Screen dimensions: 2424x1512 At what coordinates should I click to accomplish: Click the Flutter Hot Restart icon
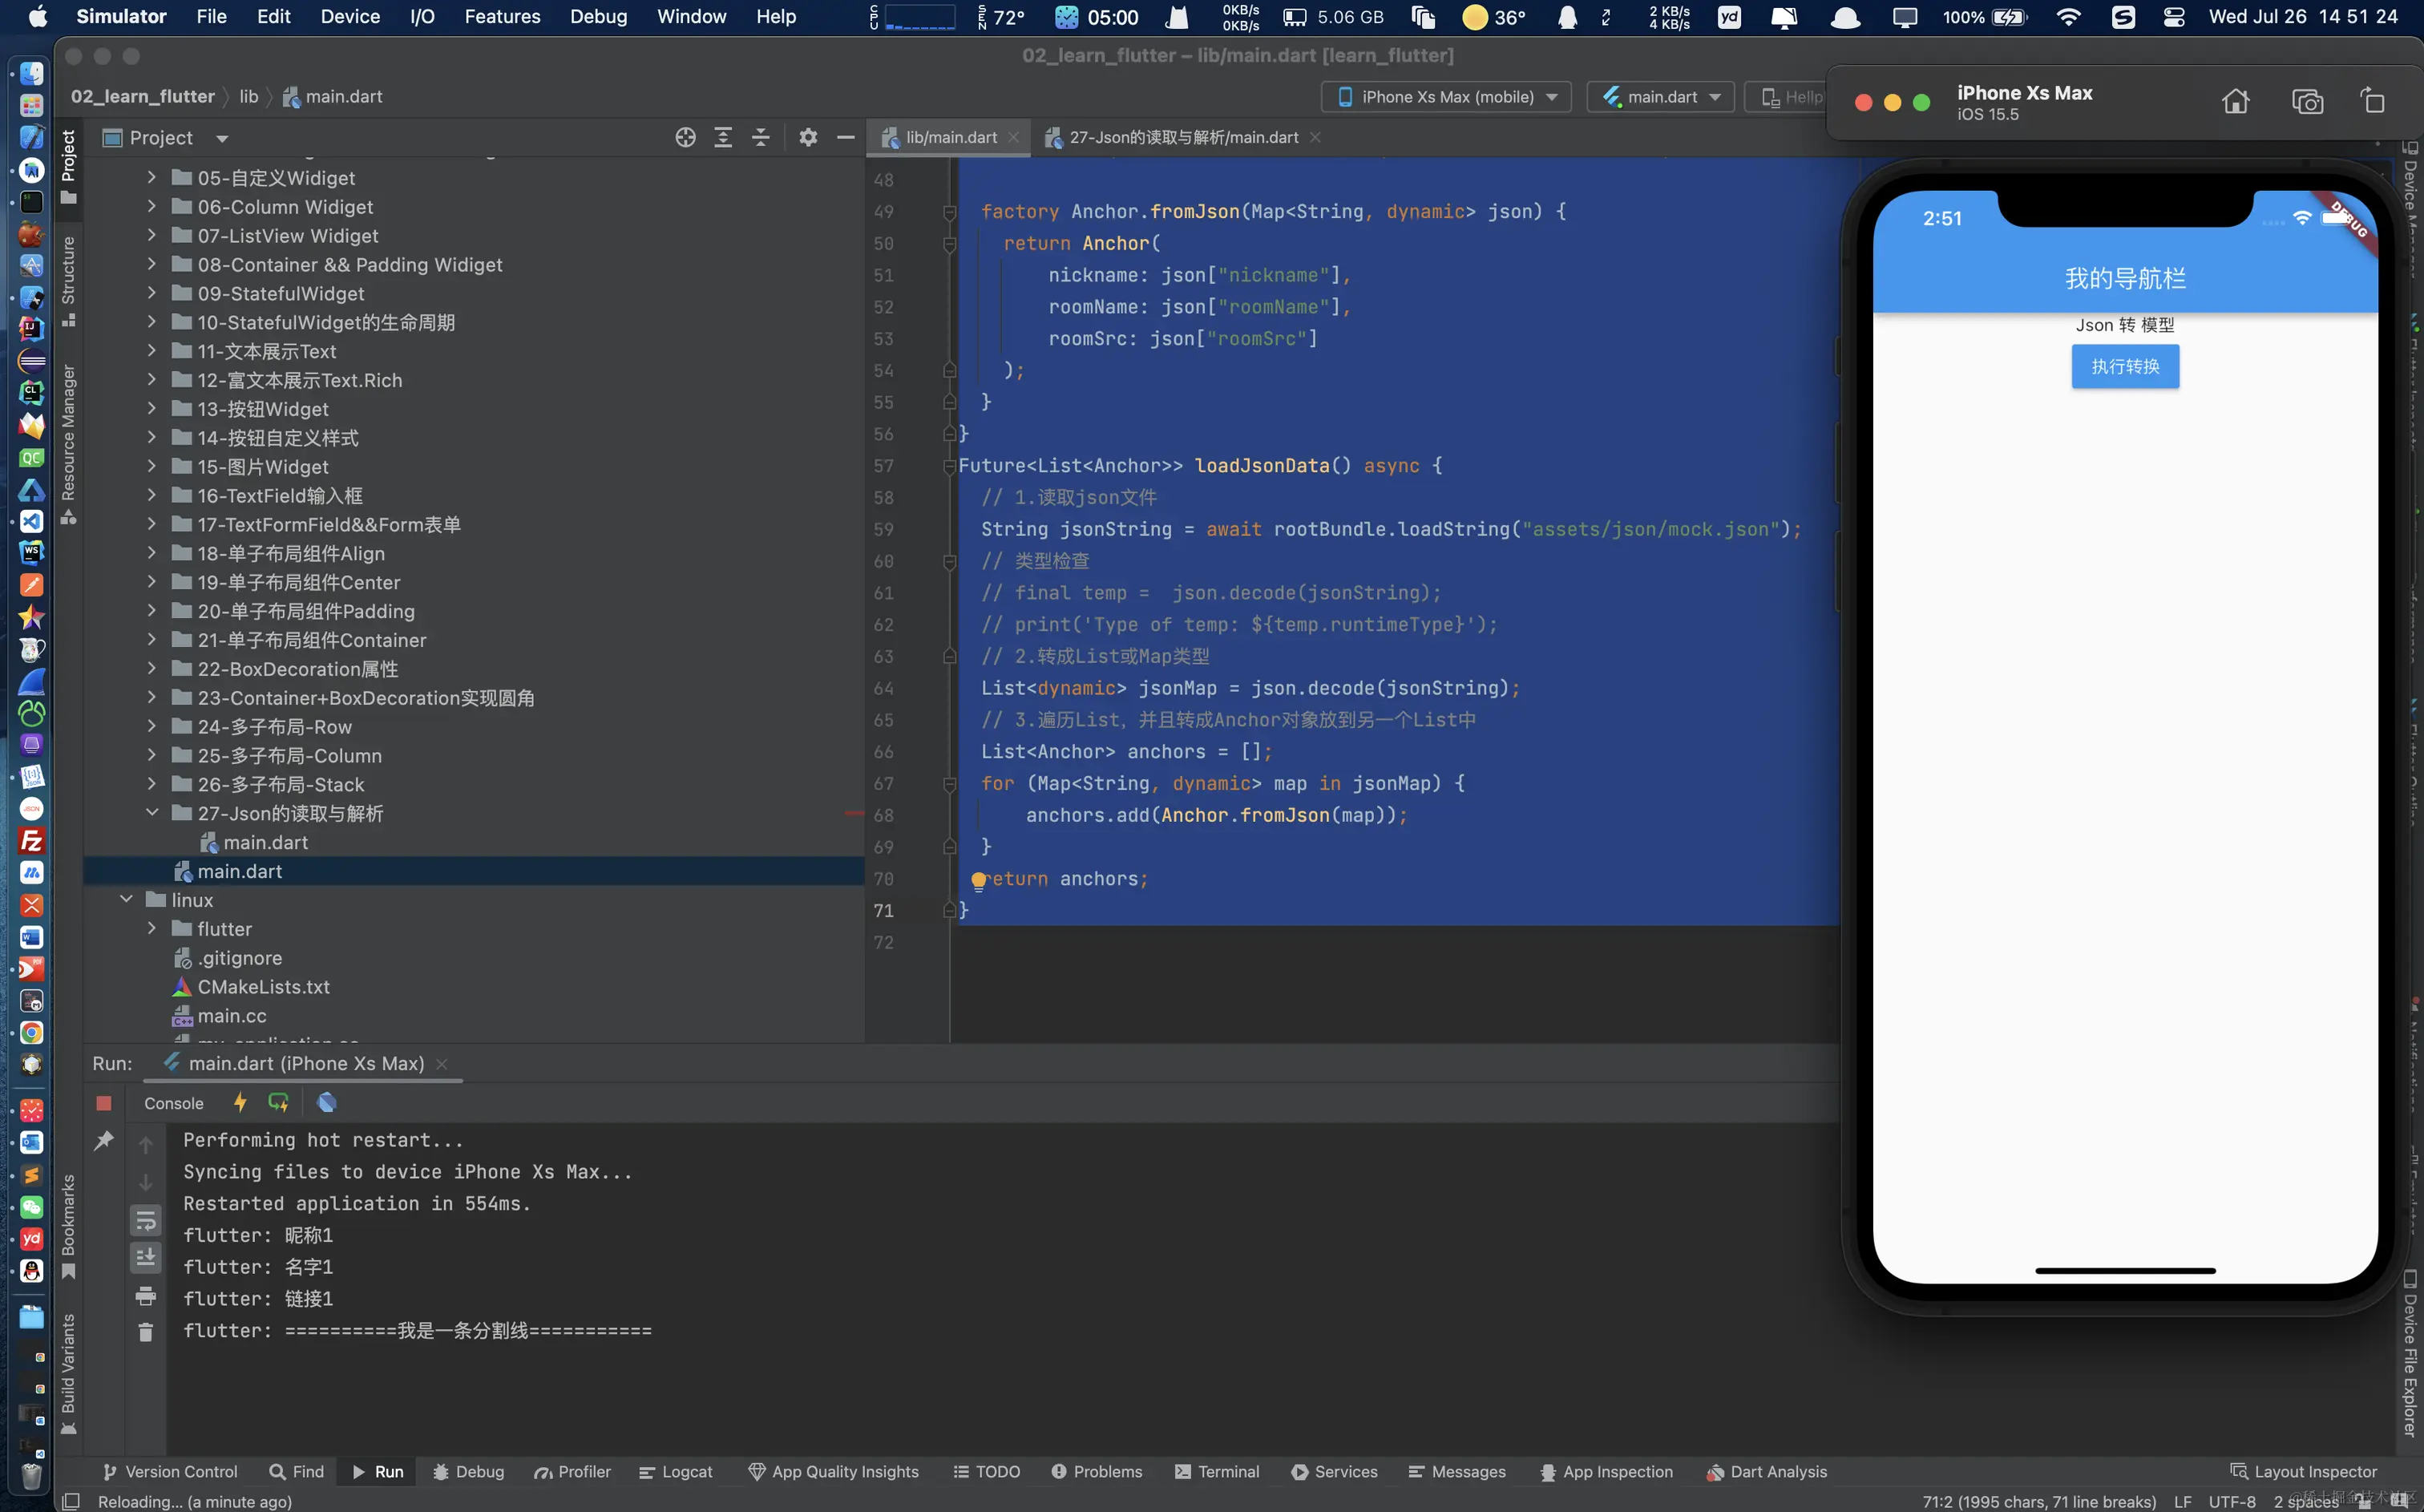(279, 1102)
